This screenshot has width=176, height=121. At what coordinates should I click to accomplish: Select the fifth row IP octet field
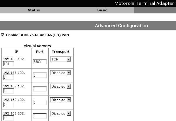tap(8, 118)
